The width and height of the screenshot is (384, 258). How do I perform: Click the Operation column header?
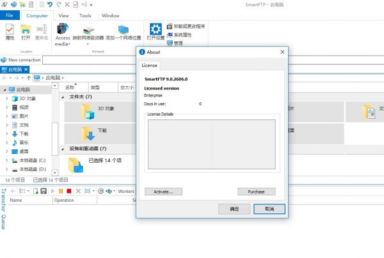click(75, 200)
